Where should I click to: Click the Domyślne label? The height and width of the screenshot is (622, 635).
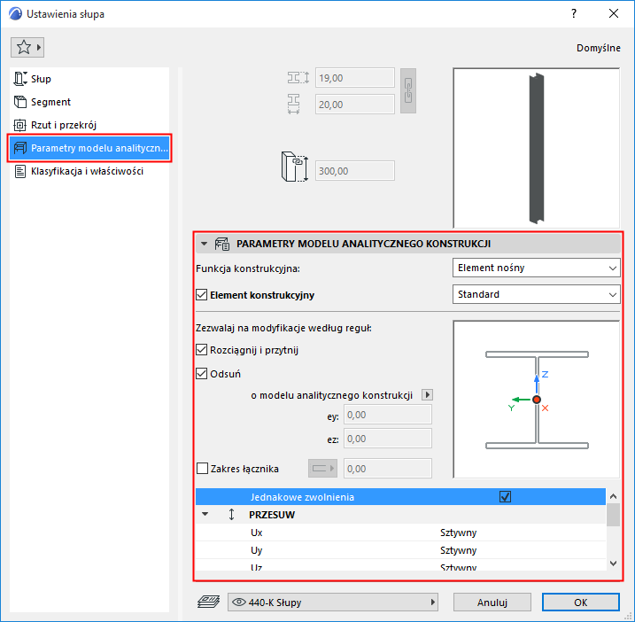pyautogui.click(x=598, y=48)
